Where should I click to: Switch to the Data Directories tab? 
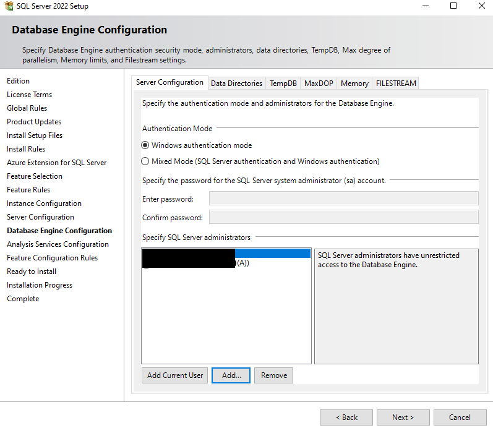tap(236, 83)
